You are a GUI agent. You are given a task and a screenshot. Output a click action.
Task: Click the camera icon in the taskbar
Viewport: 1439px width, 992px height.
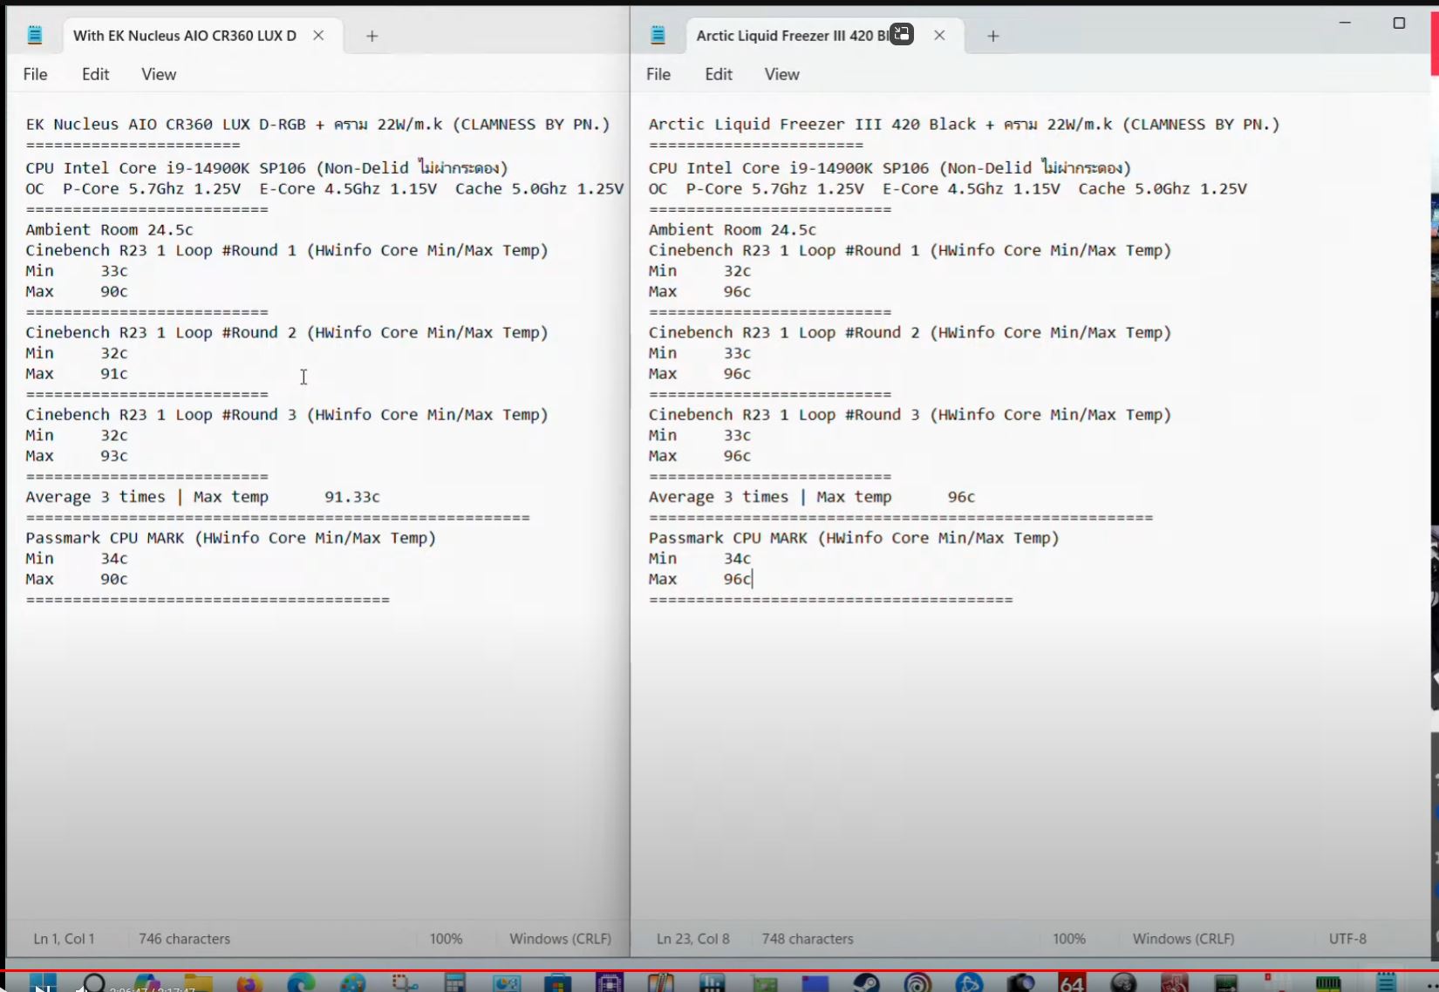[x=1020, y=984]
